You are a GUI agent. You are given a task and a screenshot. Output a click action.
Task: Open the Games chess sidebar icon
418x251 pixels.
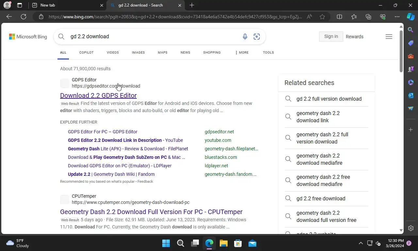pyautogui.click(x=411, y=69)
